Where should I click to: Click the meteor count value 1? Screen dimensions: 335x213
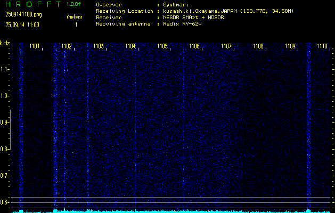click(x=76, y=25)
